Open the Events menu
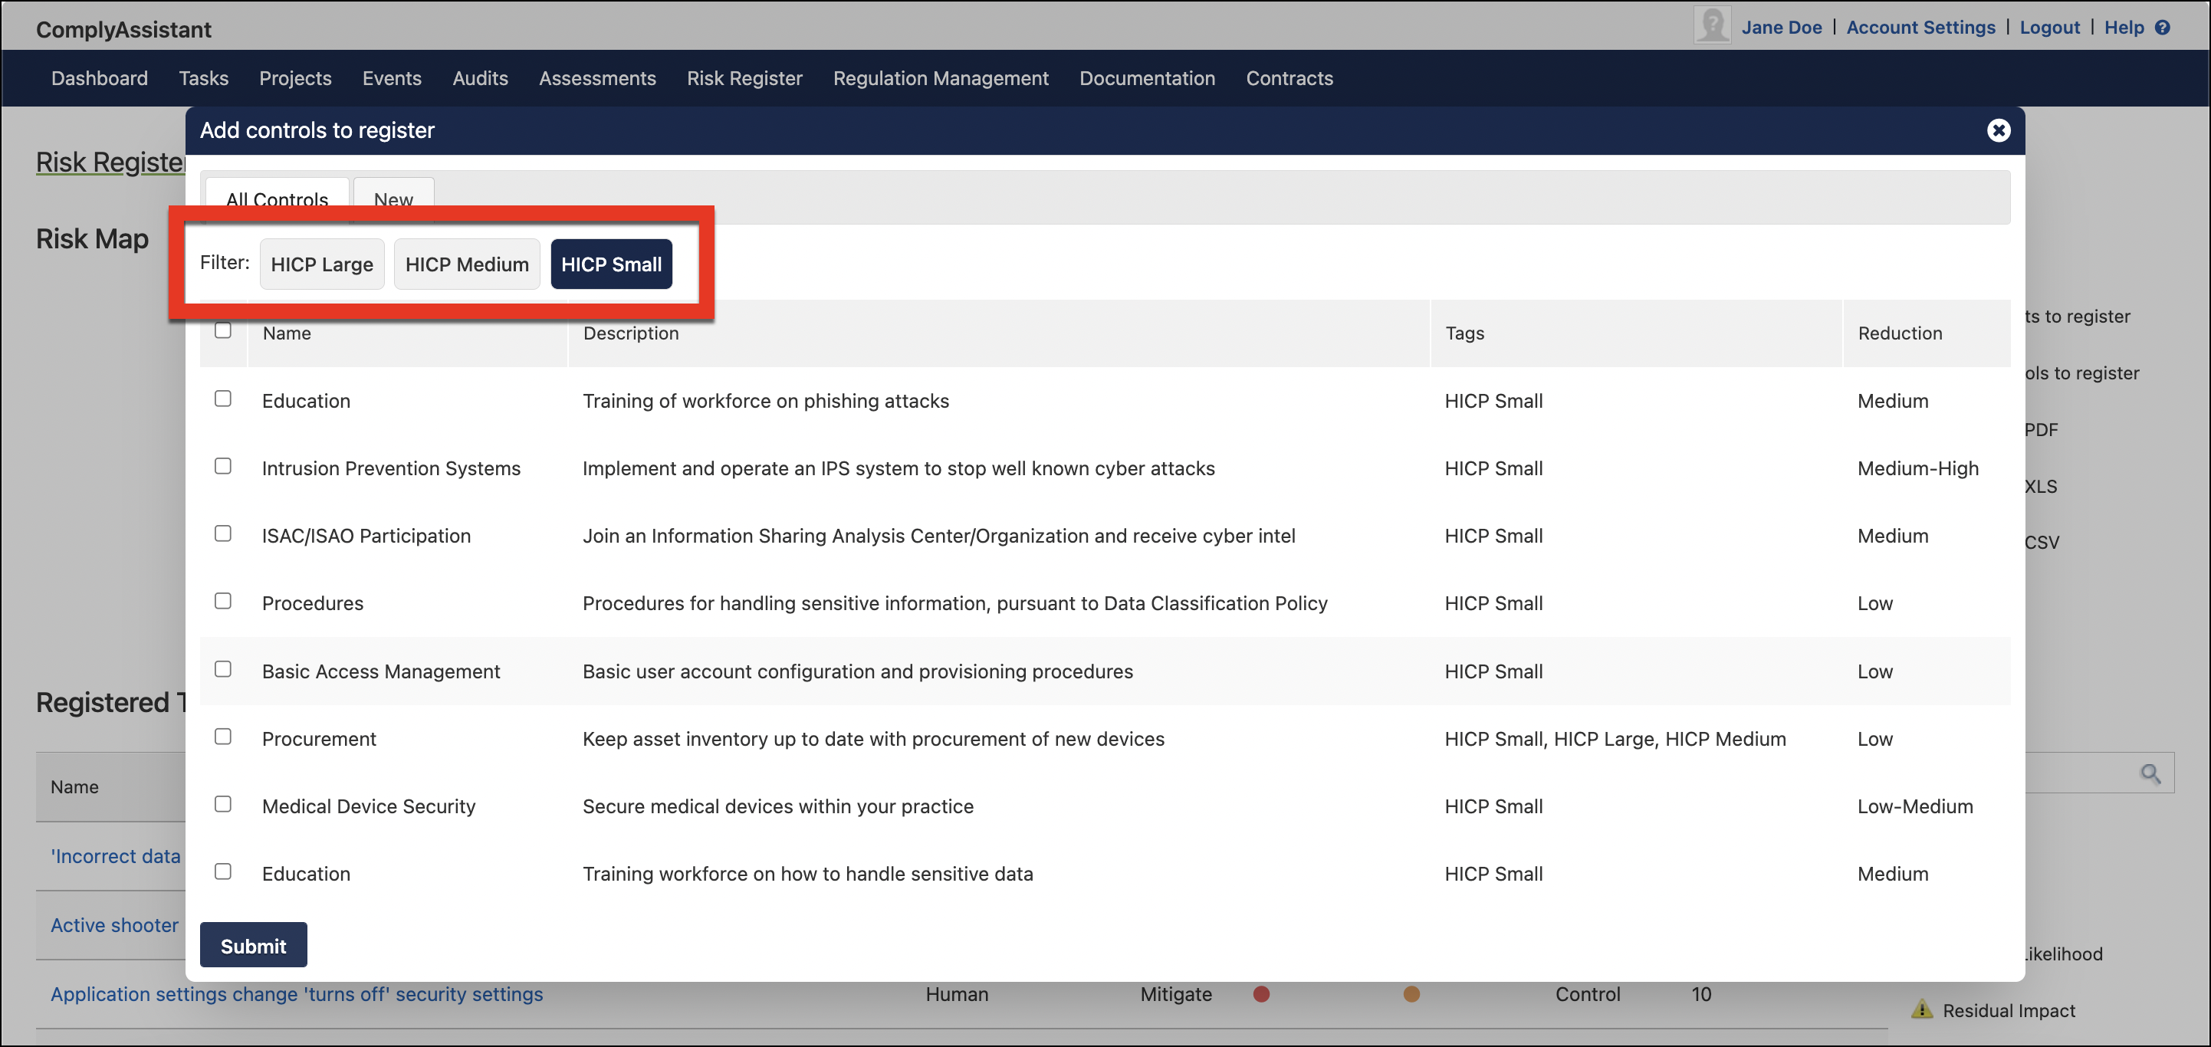 [x=393, y=78]
